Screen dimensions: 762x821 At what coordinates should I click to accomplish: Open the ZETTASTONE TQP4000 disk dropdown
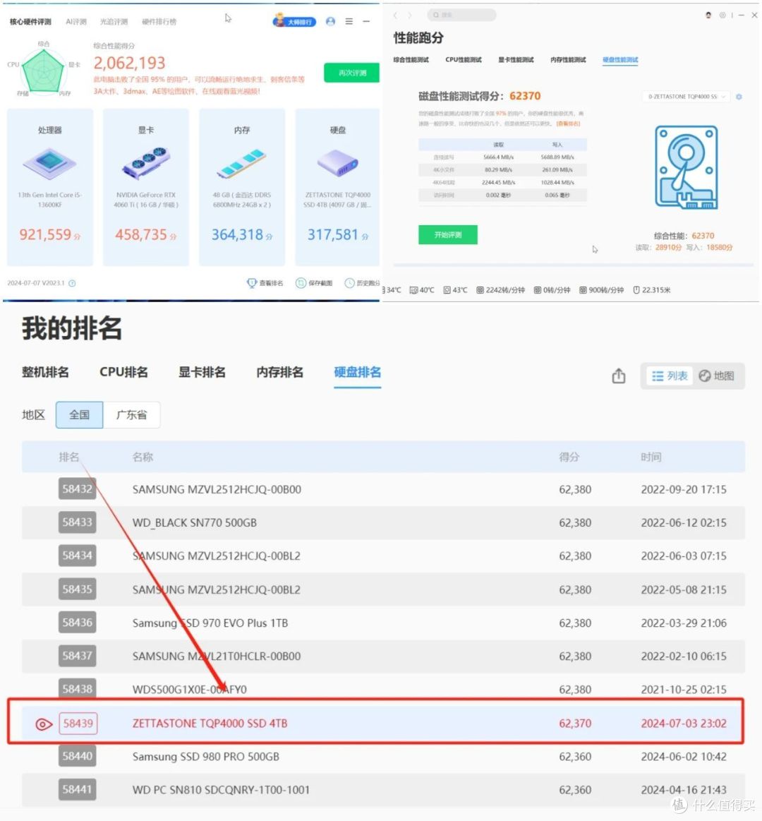tap(686, 96)
